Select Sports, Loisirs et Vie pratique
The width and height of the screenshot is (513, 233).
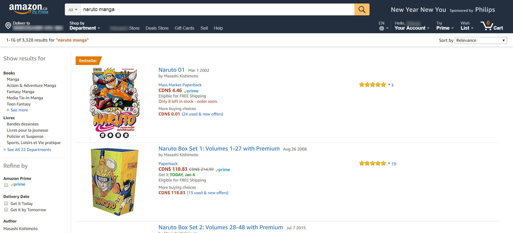tap(33, 143)
